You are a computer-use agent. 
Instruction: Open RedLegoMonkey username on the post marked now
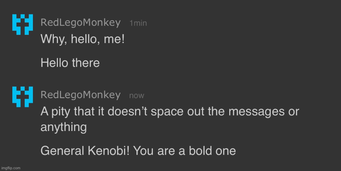[x=81, y=95]
